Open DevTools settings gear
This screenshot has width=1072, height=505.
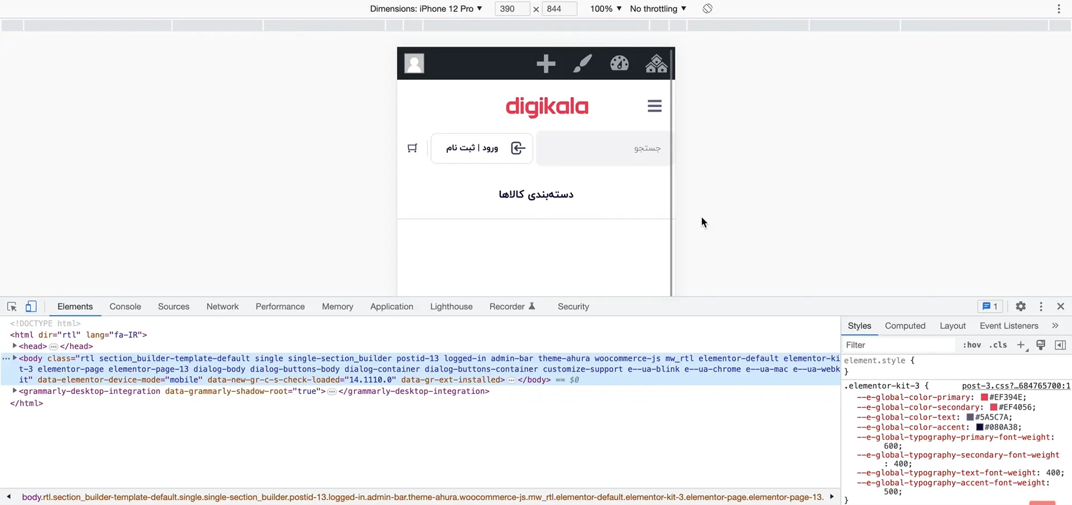[1021, 306]
